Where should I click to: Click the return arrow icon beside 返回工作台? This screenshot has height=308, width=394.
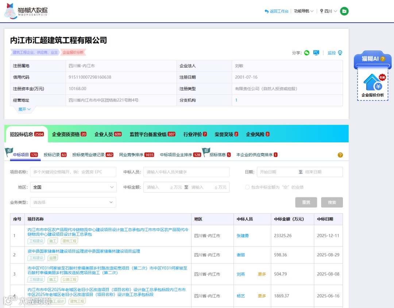pos(266,11)
